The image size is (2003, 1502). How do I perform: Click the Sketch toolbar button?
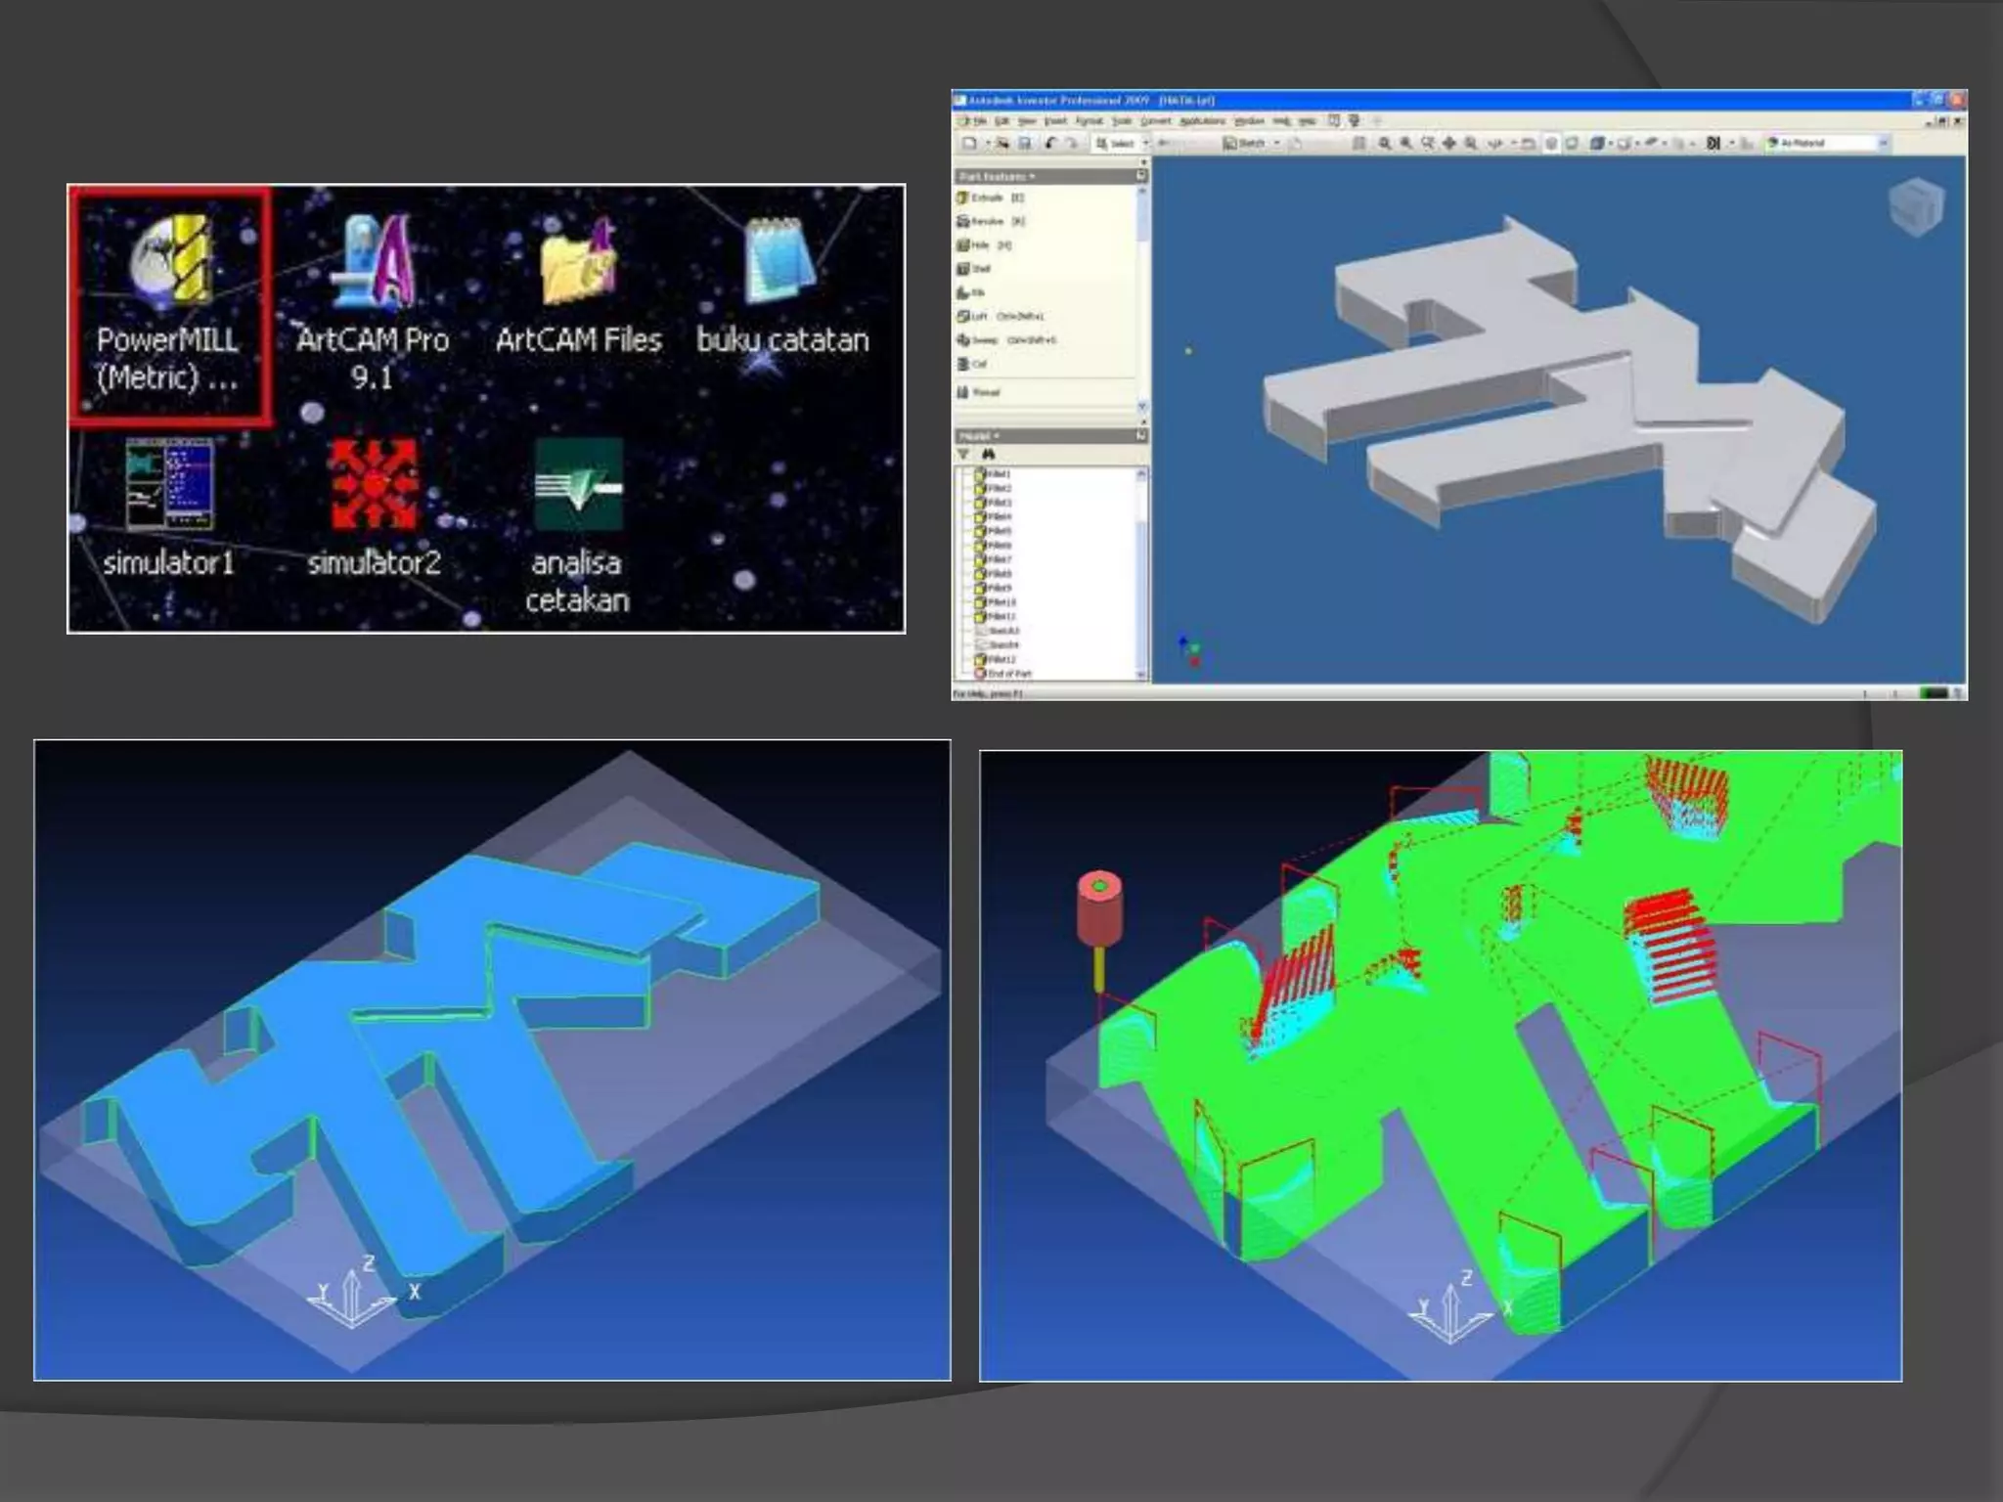click(x=1244, y=144)
